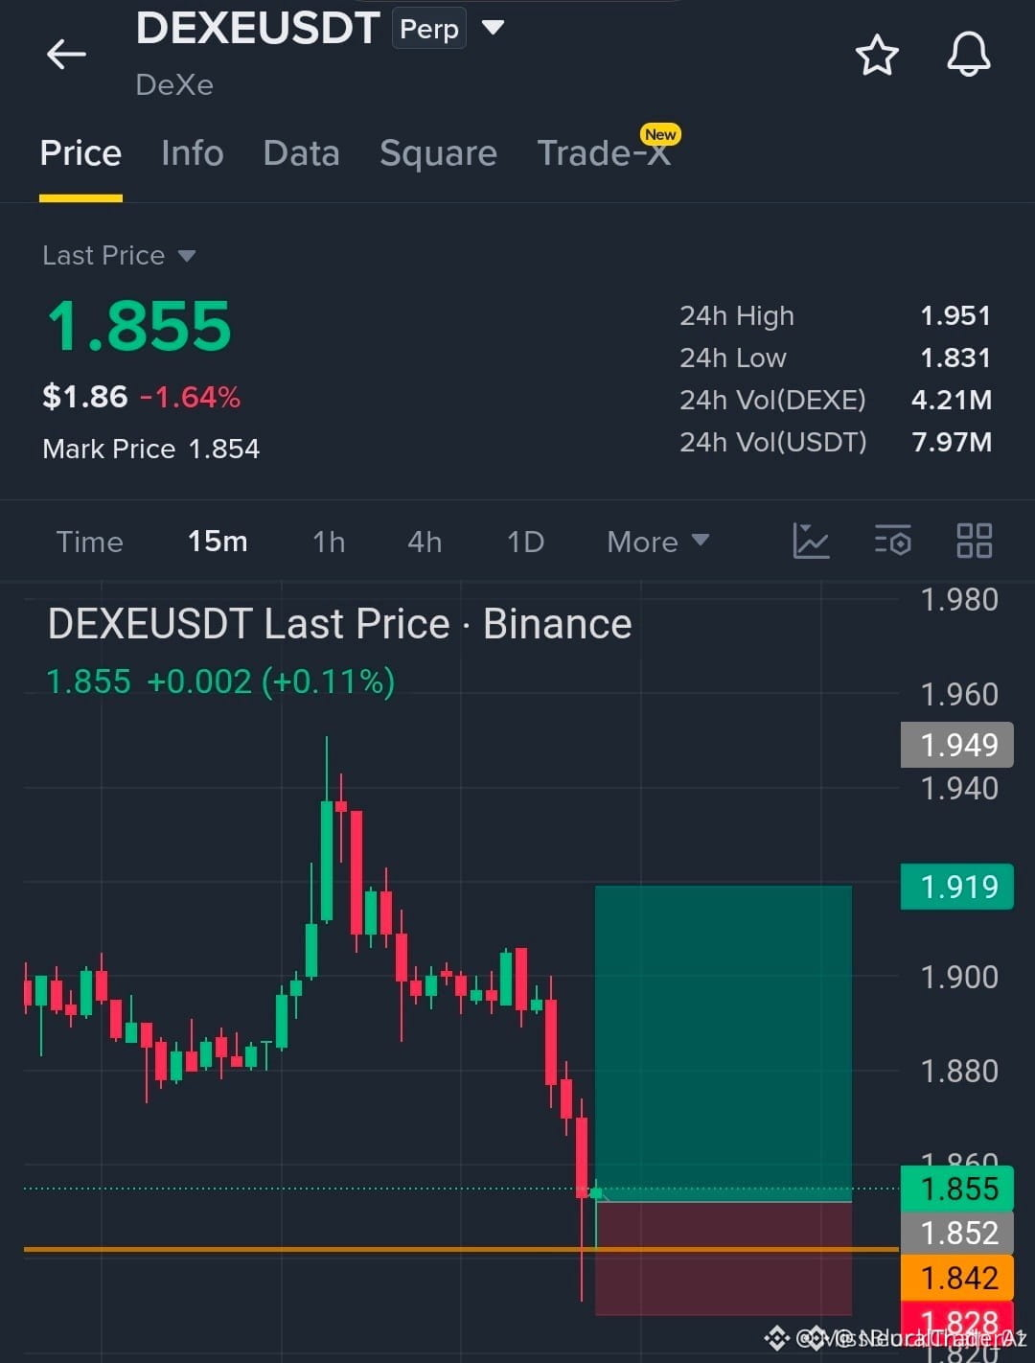Open the Square tab

pyautogui.click(x=438, y=153)
